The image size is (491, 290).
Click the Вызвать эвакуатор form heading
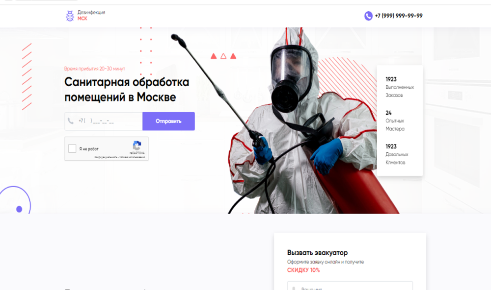(x=318, y=252)
